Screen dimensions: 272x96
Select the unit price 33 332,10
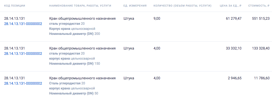234,49
